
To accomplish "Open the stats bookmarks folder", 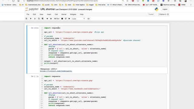I will point(68,5).
